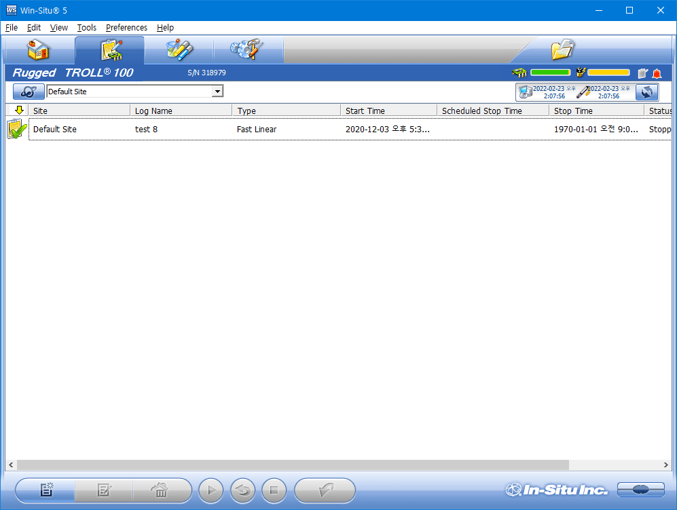Sort by Site column header
Image resolution: width=677 pixels, height=510 pixels.
(79, 111)
